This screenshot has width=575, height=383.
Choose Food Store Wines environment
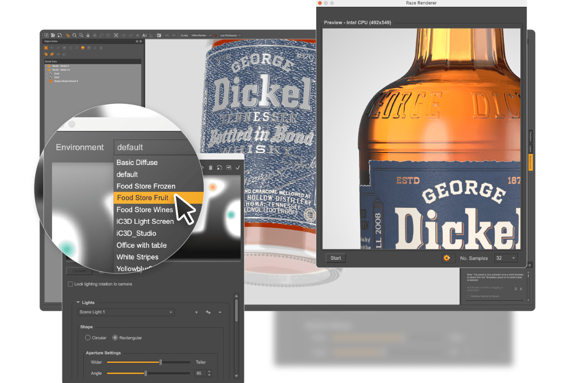(x=144, y=209)
